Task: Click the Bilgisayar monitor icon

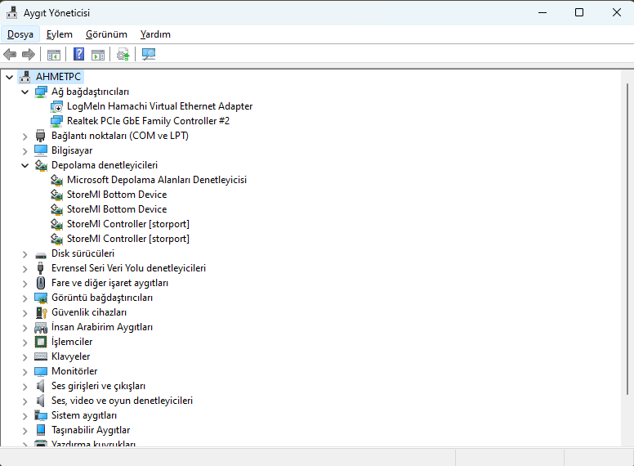Action: tap(40, 150)
